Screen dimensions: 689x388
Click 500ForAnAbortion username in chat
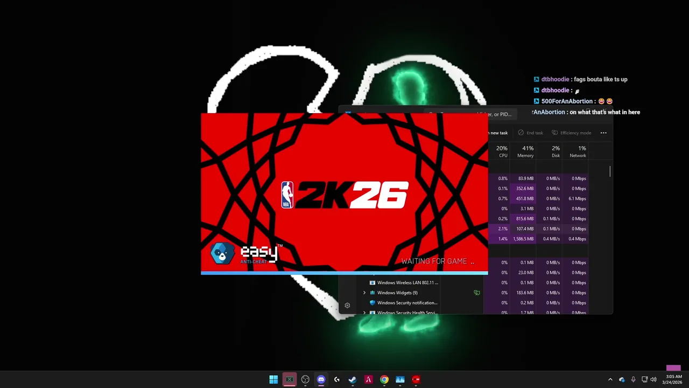click(x=567, y=101)
